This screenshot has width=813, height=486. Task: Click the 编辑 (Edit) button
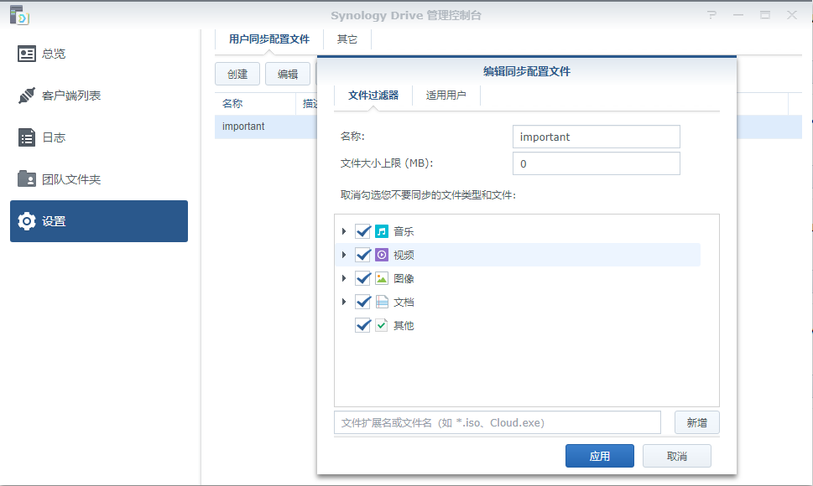coord(288,74)
